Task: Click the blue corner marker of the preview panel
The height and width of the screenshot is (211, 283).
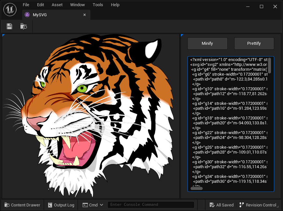Action: click(x=3, y=35)
